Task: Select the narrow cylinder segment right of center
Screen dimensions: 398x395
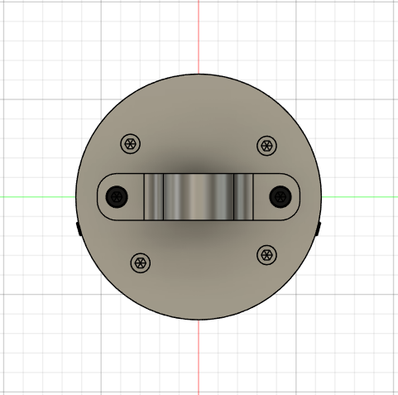Action: pos(243,197)
